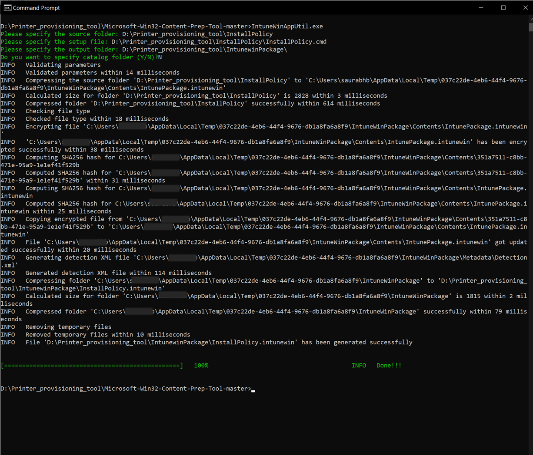
Task: Click the '100%' percentage text
Action: coord(201,365)
